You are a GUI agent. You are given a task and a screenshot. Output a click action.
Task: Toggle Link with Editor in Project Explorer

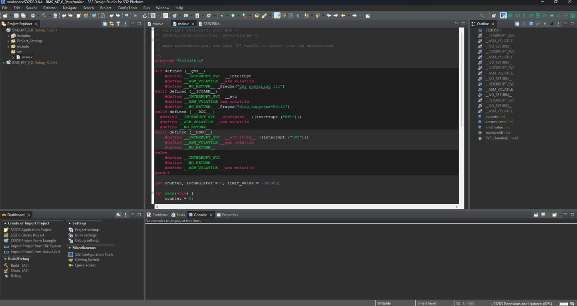pyautogui.click(x=111, y=24)
